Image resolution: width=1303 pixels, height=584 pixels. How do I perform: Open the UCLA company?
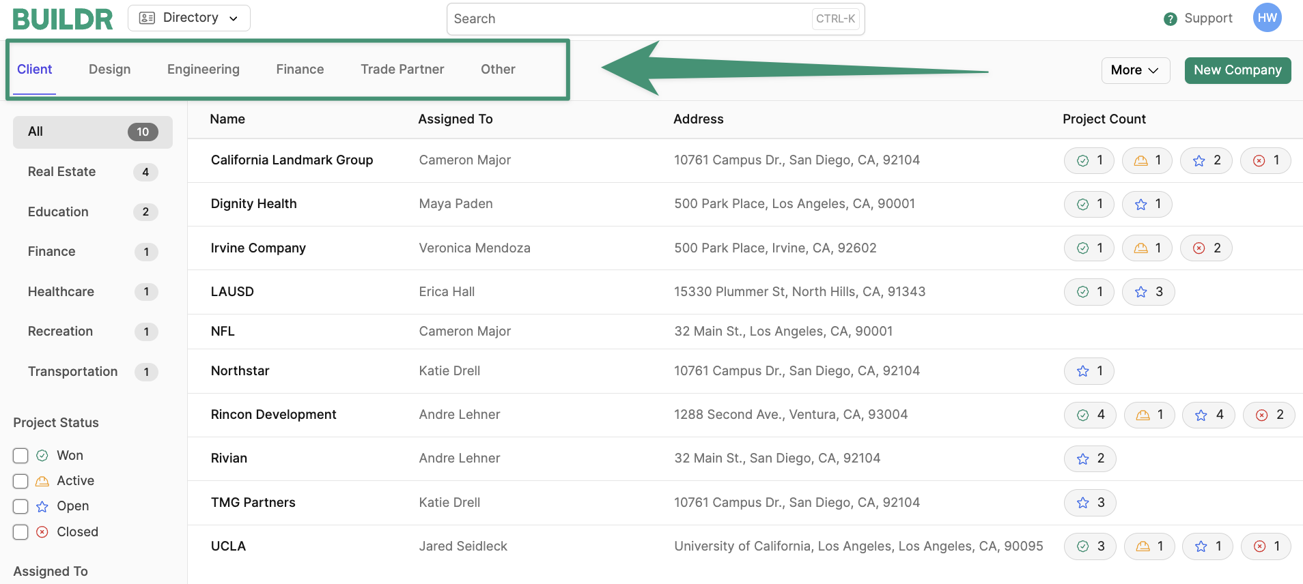coord(228,546)
